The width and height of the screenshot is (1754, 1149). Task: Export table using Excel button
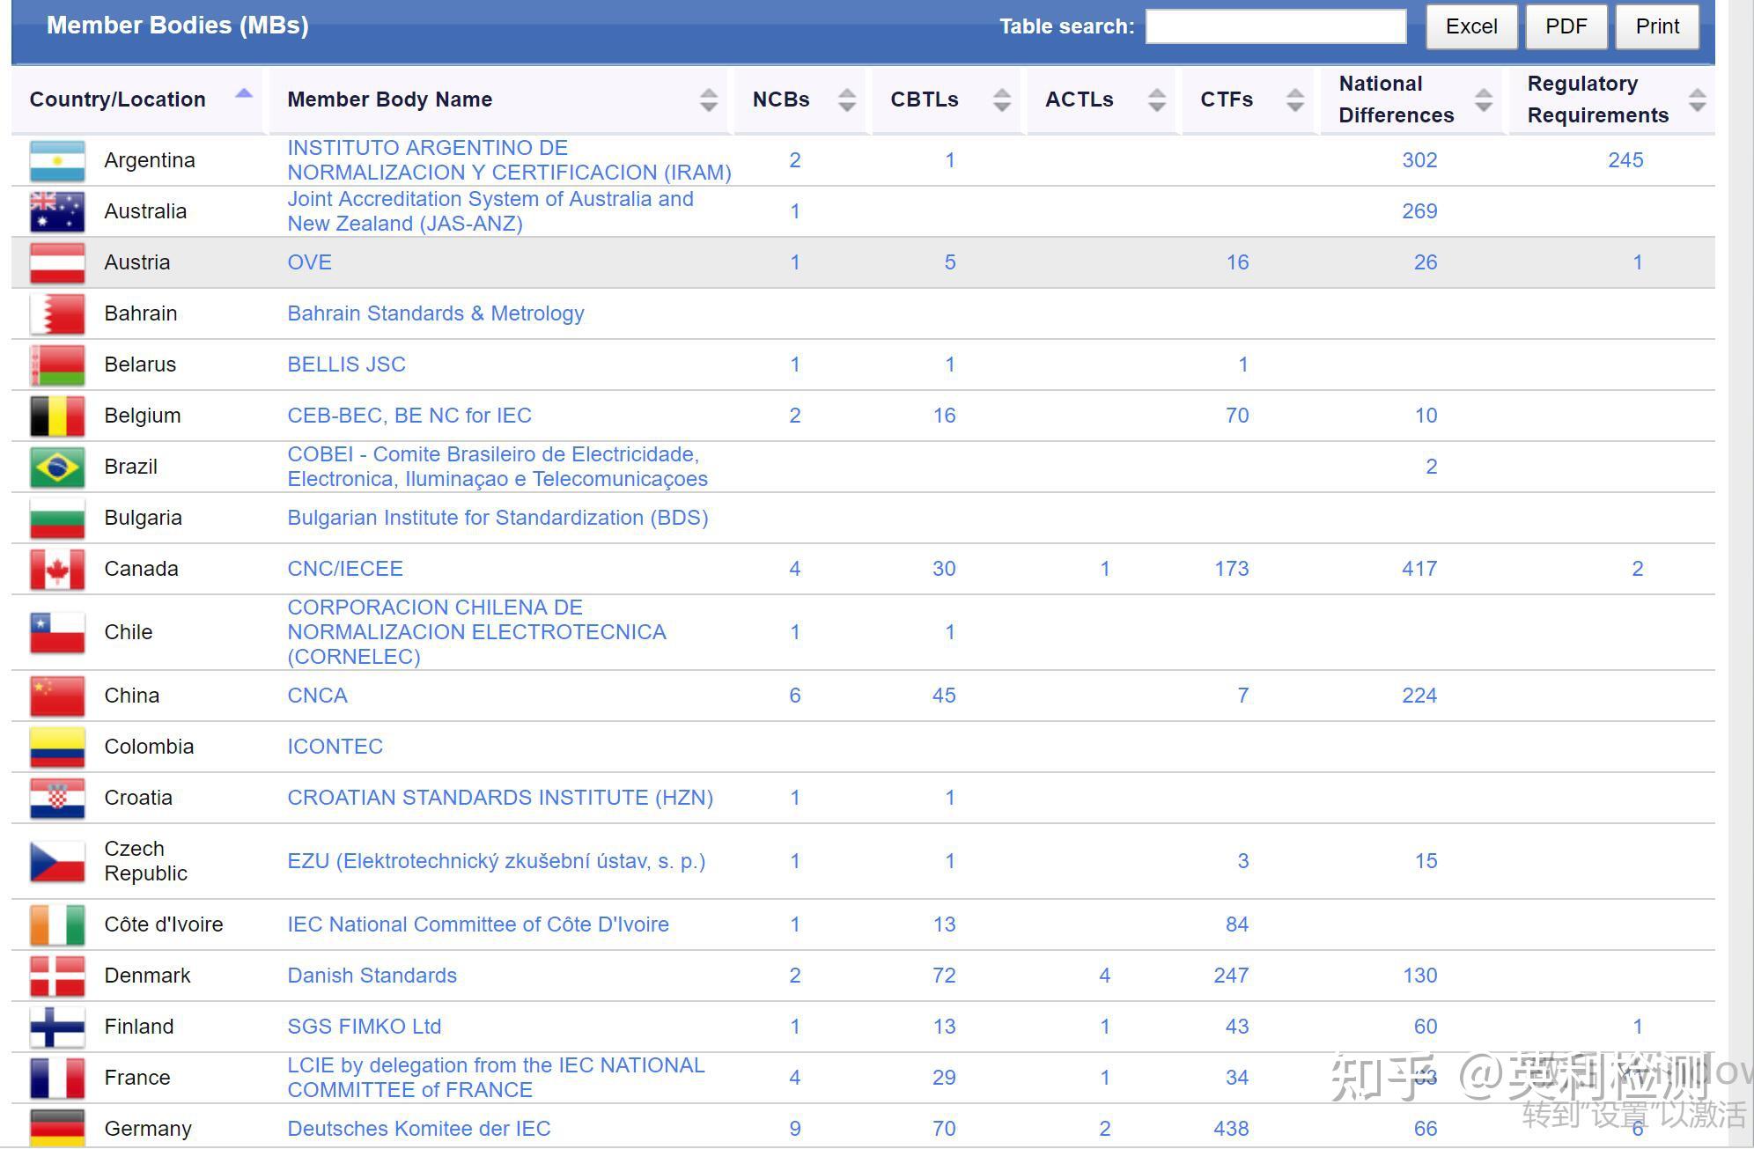pyautogui.click(x=1471, y=26)
